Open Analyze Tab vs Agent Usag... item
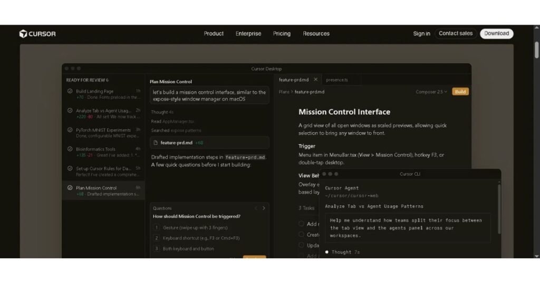This screenshot has width=540, height=283. [x=103, y=114]
